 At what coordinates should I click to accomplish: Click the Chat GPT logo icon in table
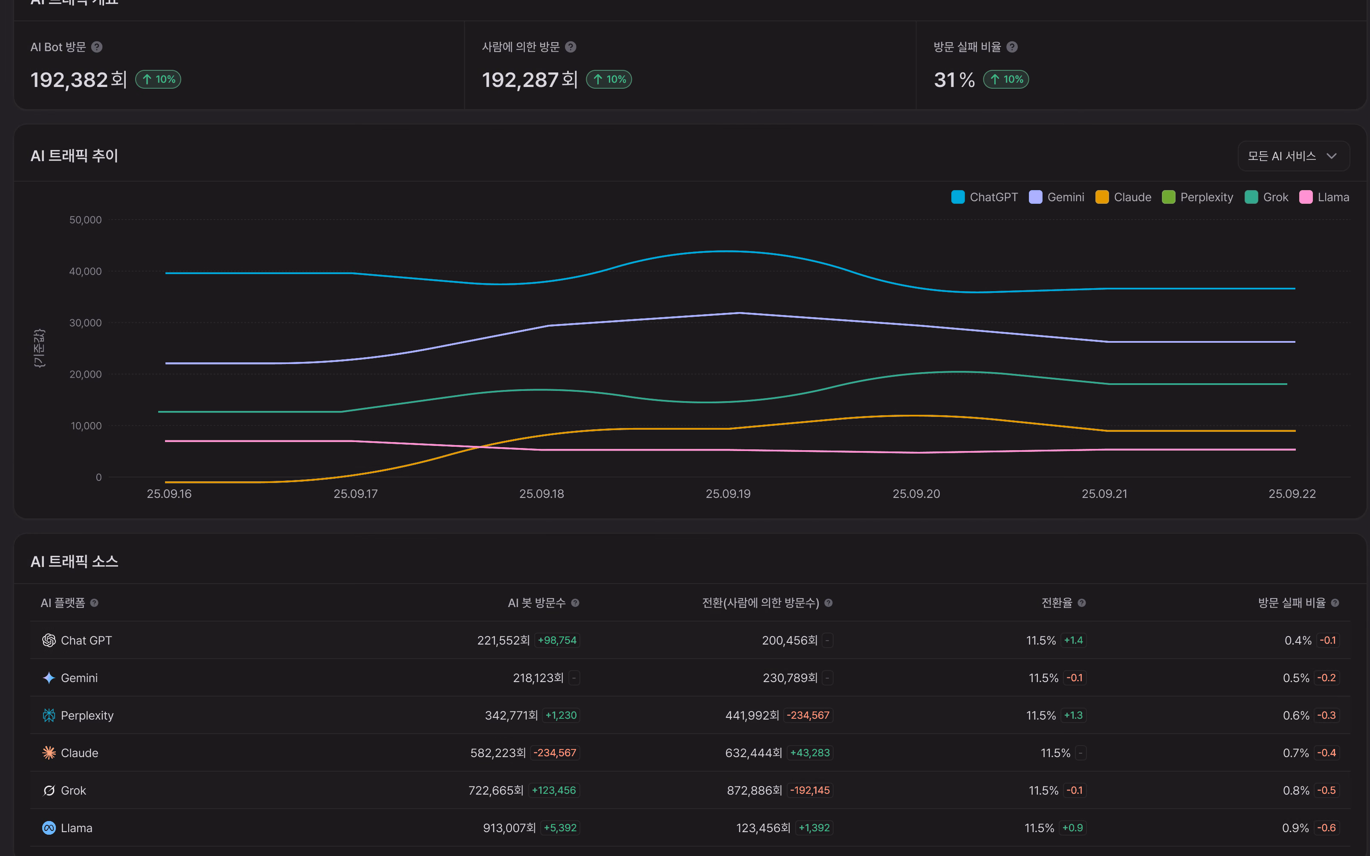pyautogui.click(x=49, y=640)
